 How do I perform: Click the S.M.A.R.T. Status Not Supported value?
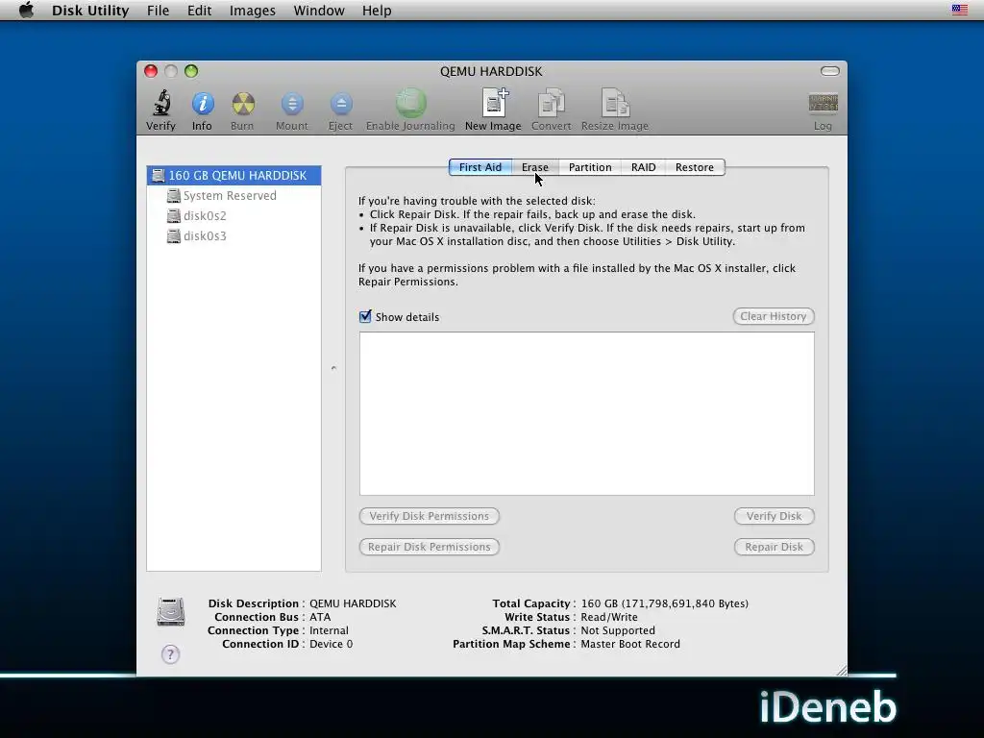(x=618, y=630)
